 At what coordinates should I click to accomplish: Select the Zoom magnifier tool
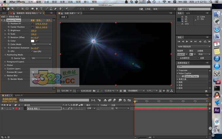13,9
